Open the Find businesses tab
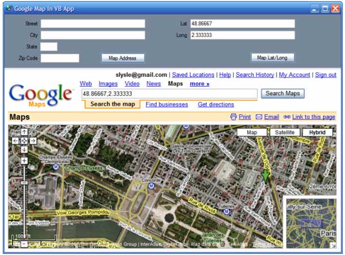The width and height of the screenshot is (345, 255). [167, 105]
